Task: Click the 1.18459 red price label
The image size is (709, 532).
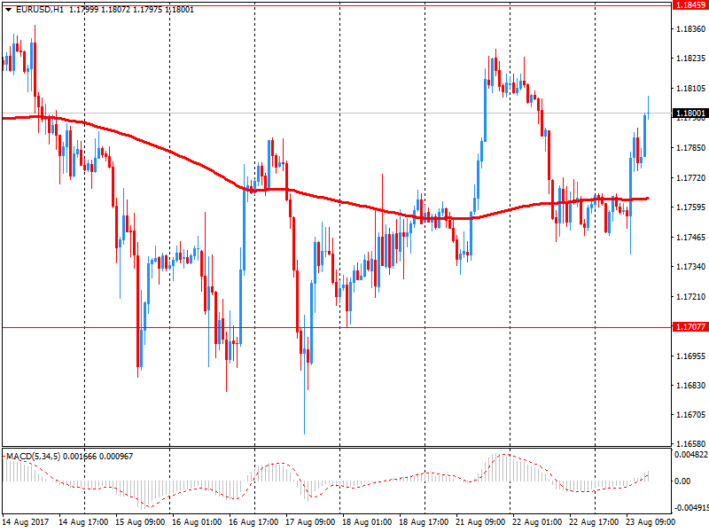Action: 690,5
